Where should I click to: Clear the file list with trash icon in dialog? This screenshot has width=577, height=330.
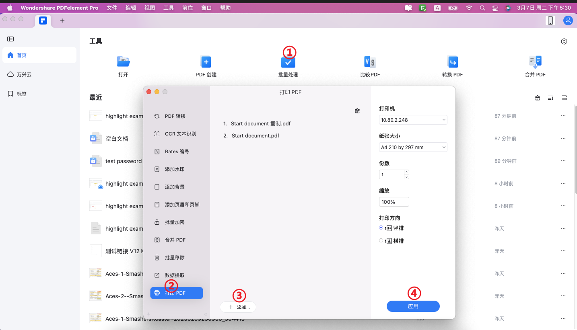pos(357,111)
